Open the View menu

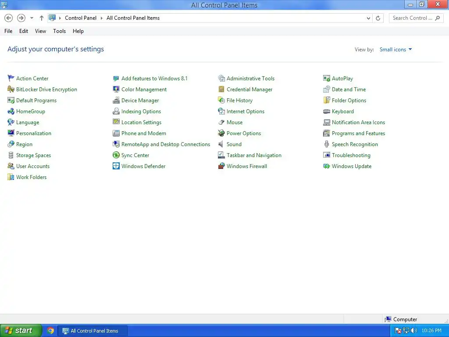(x=40, y=31)
